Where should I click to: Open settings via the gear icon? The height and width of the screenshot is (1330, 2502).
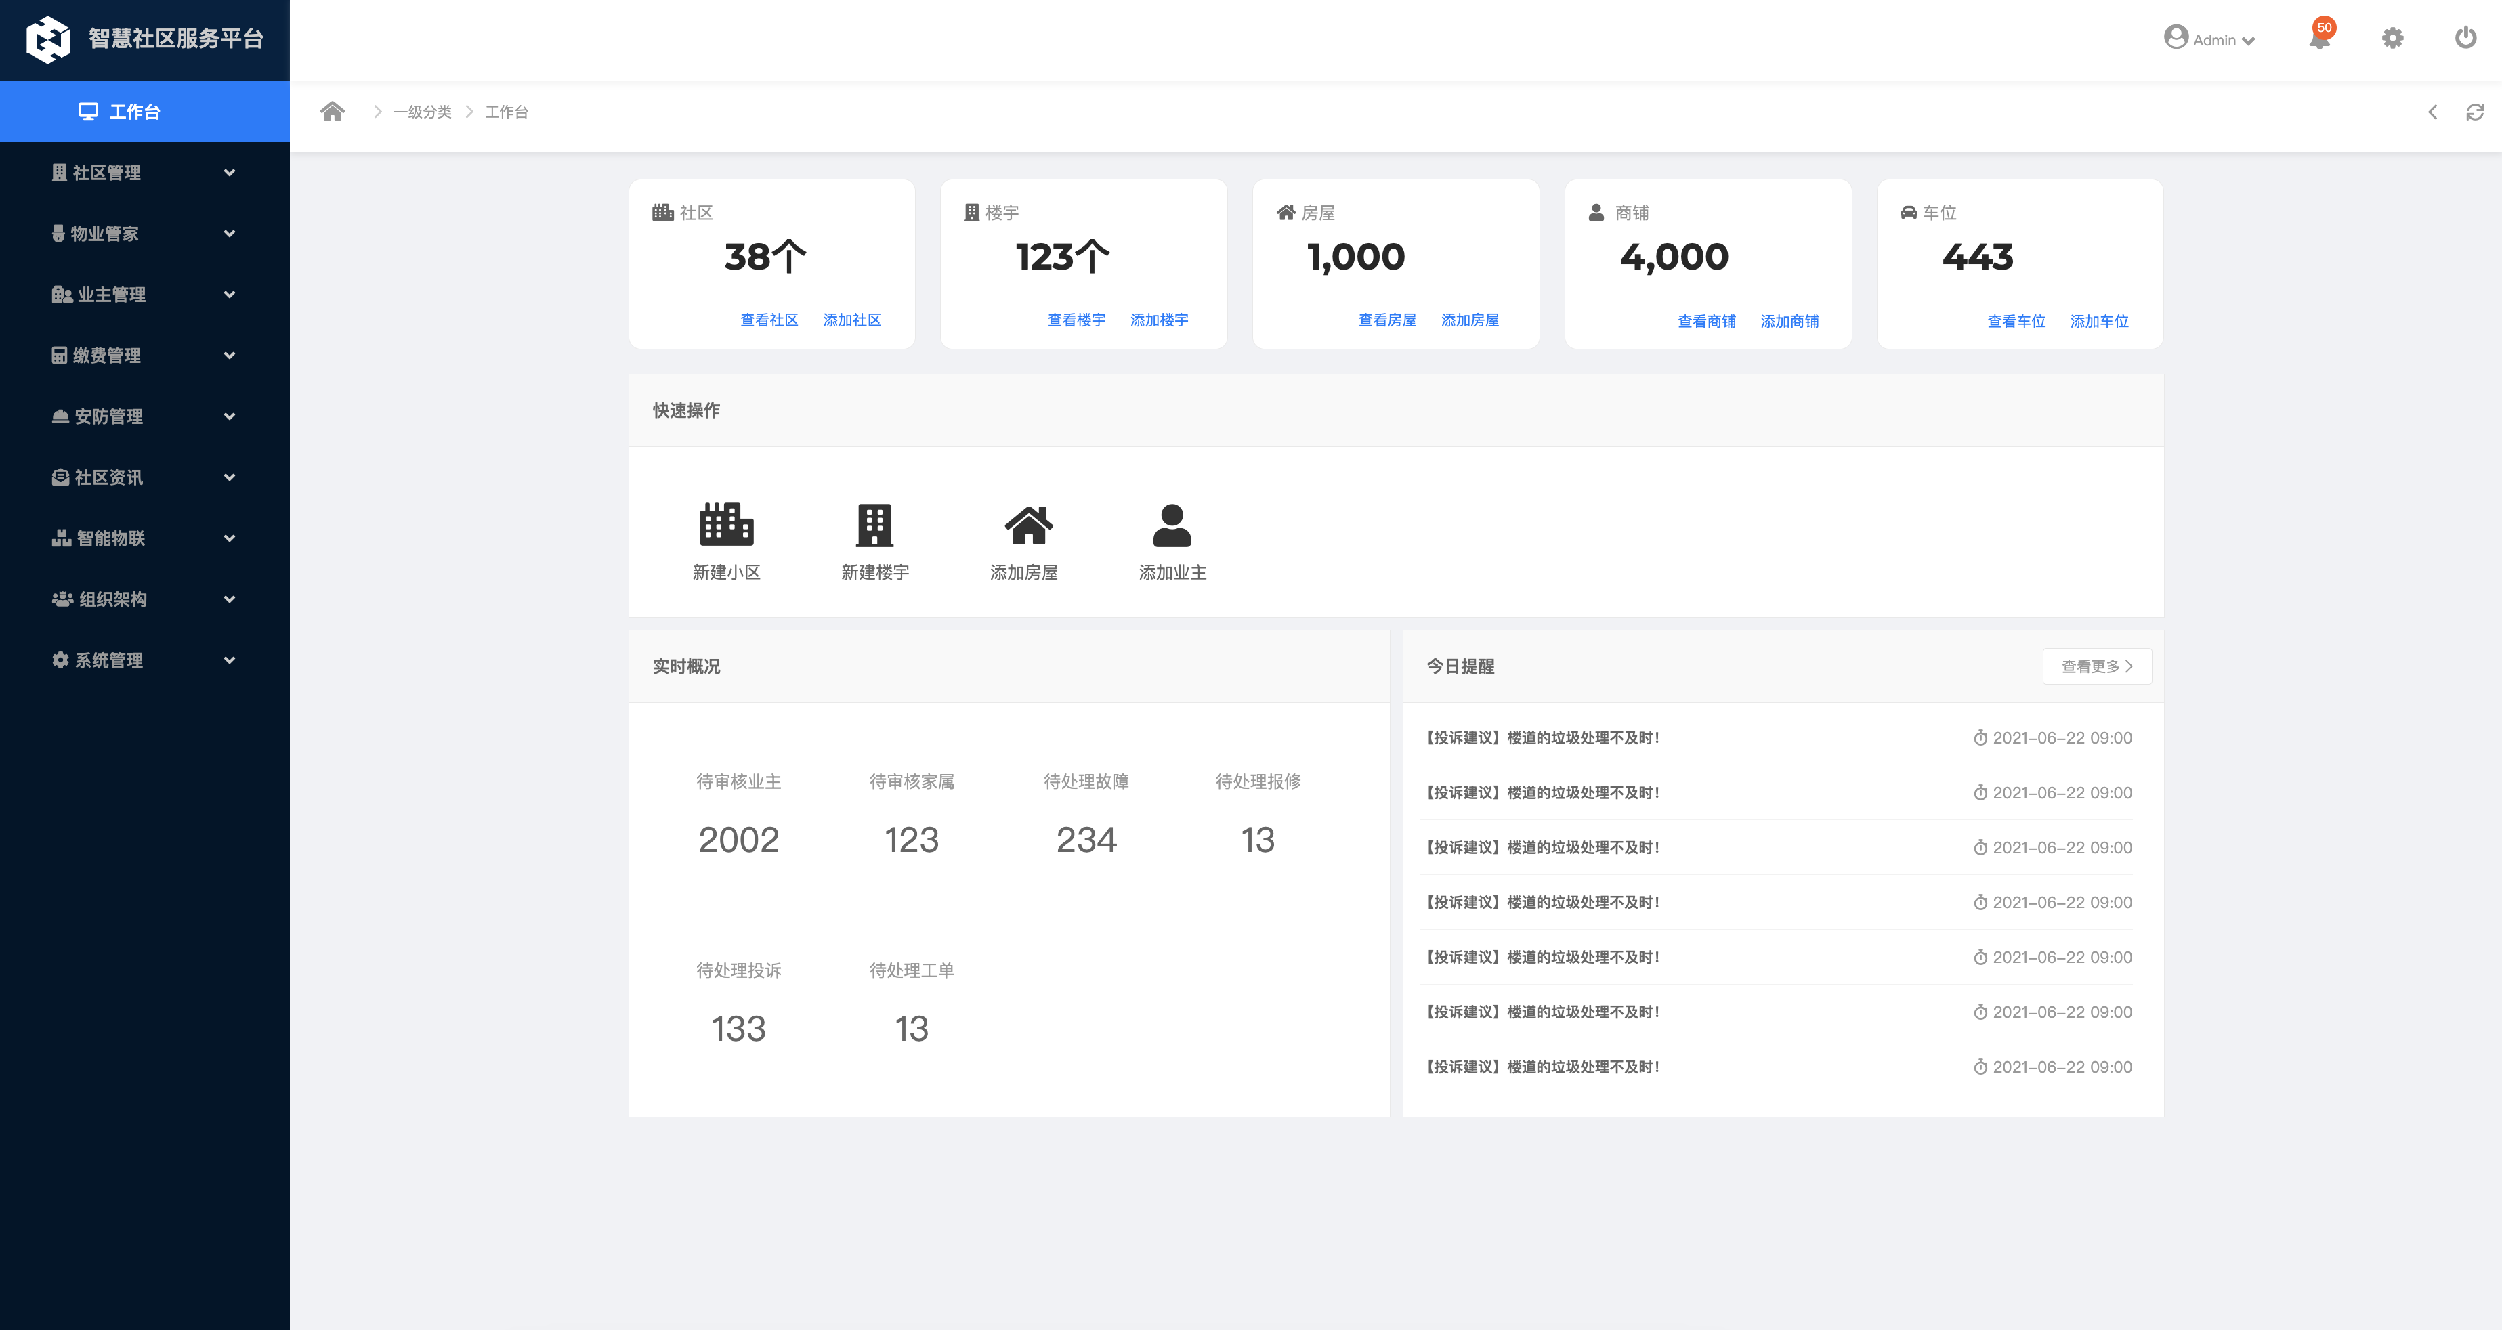pyautogui.click(x=2392, y=38)
